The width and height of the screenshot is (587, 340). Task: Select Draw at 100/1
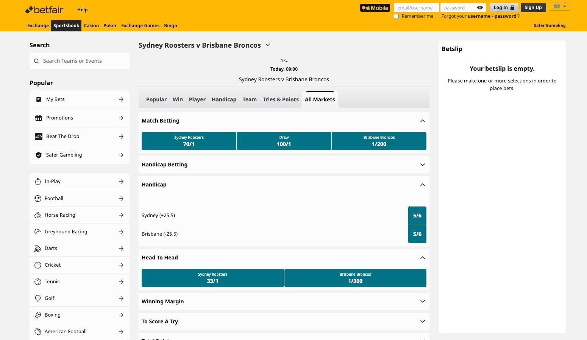pyautogui.click(x=284, y=141)
